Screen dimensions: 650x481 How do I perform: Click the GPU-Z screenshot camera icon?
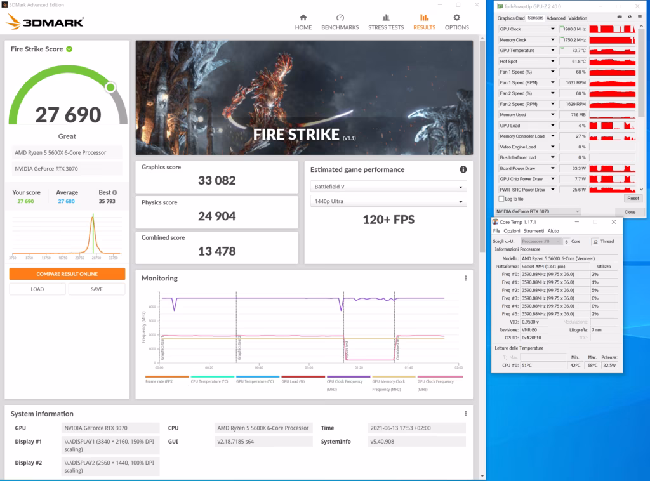620,17
